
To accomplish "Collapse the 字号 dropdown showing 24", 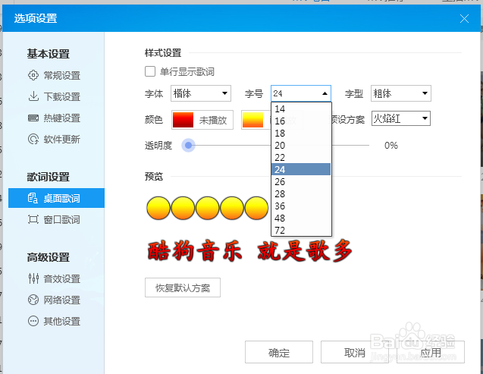I will (301, 93).
